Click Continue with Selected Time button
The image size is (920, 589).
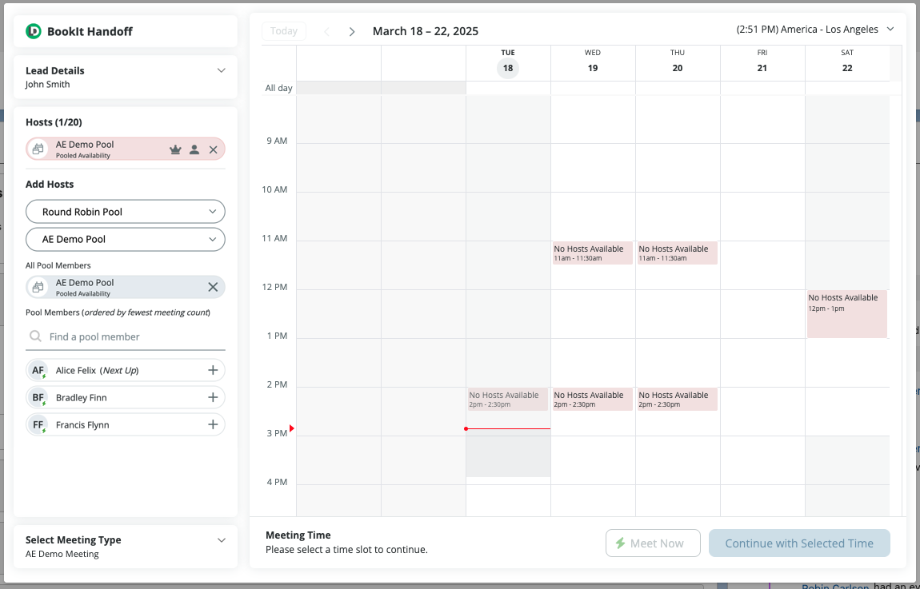point(799,543)
